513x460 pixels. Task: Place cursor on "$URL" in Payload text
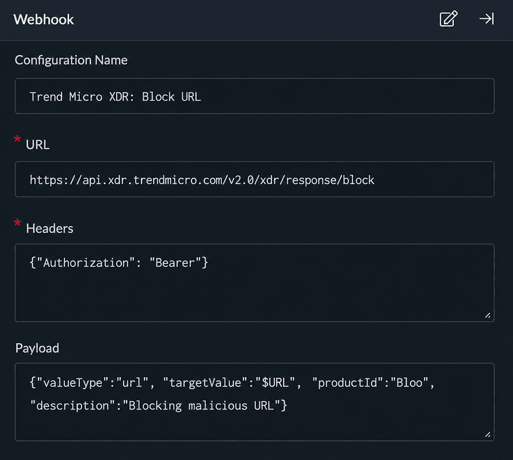tap(275, 382)
